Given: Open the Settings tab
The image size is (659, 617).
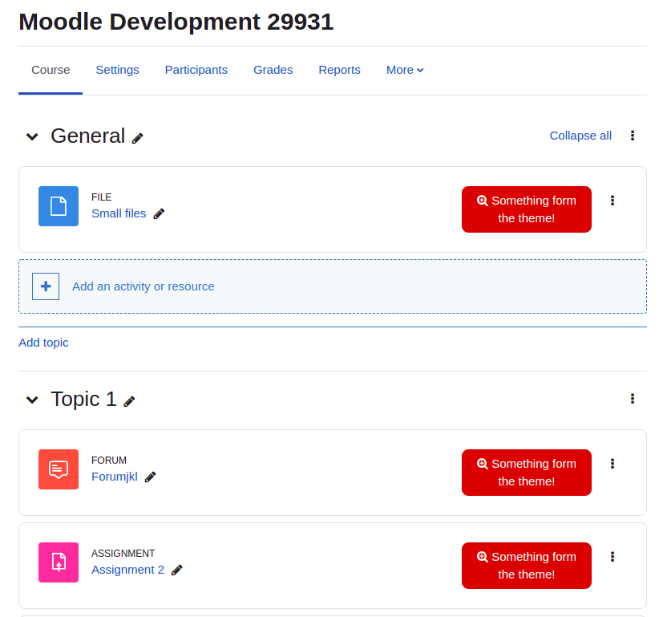Looking at the screenshot, I should (x=117, y=70).
